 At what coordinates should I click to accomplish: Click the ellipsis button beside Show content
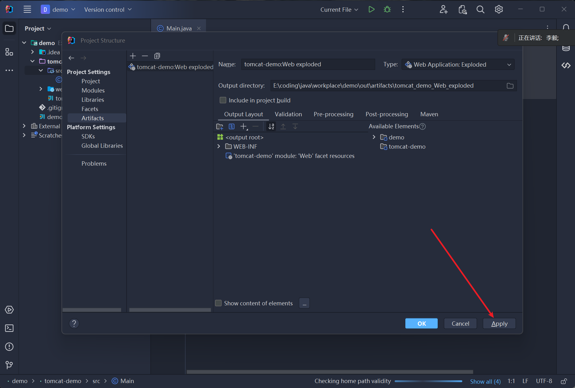coord(304,303)
